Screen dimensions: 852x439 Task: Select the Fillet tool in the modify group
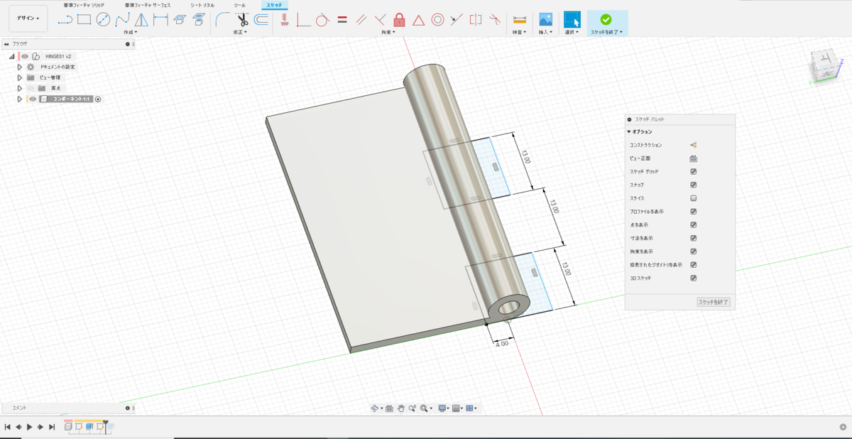pyautogui.click(x=222, y=20)
